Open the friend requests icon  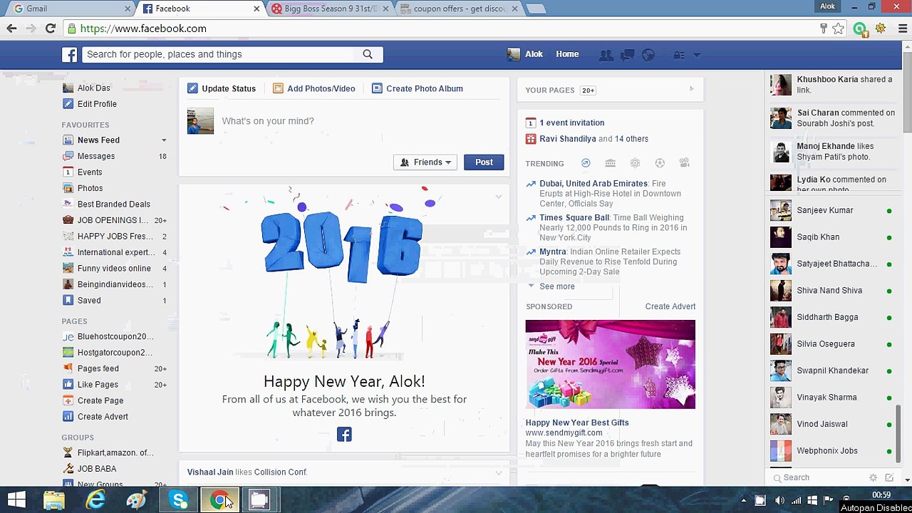coord(606,55)
